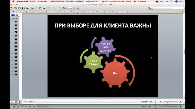Open the Notification Center icon

click(x=181, y=2)
